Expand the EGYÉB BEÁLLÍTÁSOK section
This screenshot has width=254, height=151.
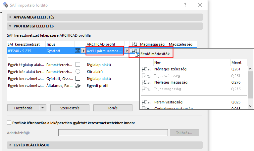[10, 145]
